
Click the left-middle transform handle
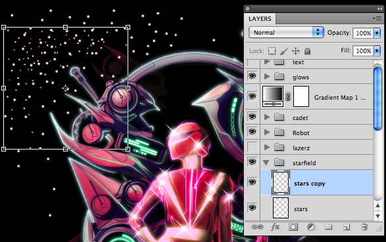(x=3, y=88)
